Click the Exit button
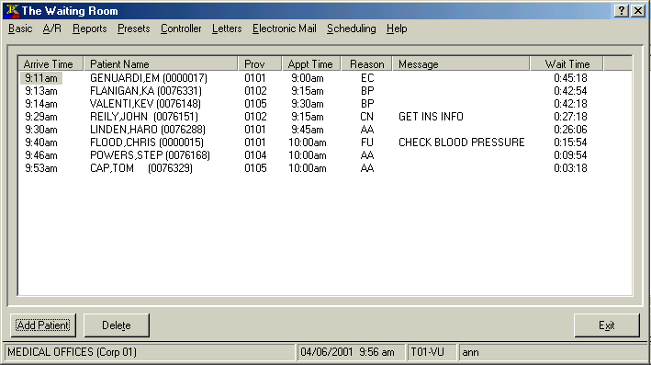Viewport: 651px width, 365px height. point(607,325)
